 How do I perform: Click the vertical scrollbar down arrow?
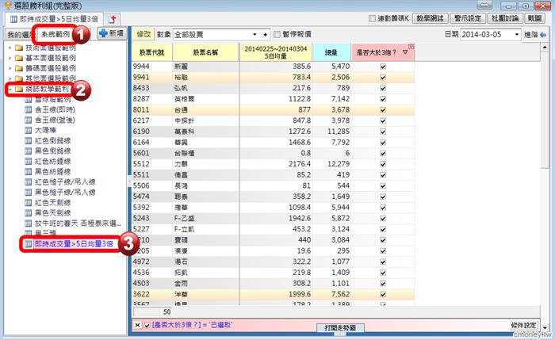[x=545, y=328]
